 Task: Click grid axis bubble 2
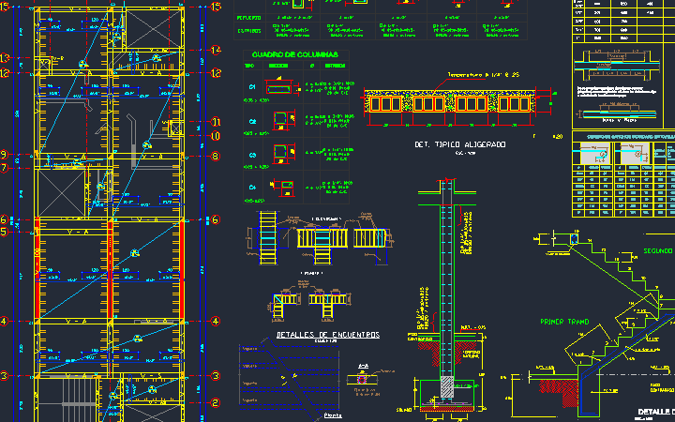tap(216, 403)
